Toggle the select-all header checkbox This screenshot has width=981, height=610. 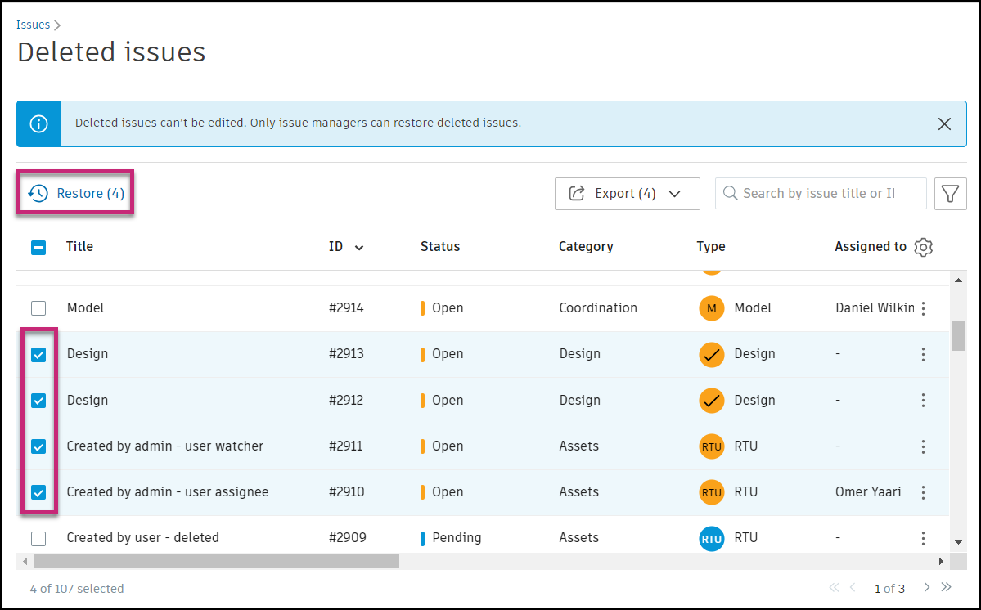pyautogui.click(x=38, y=247)
